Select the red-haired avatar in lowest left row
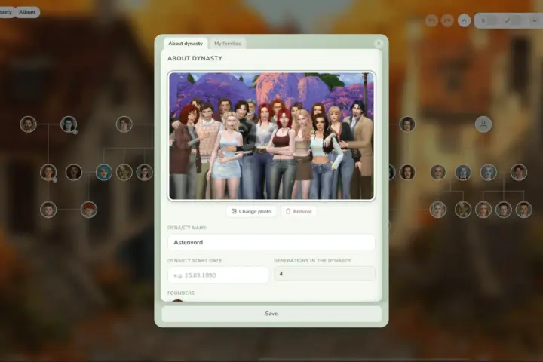Screen dimensions: 543x362 pos(89,210)
